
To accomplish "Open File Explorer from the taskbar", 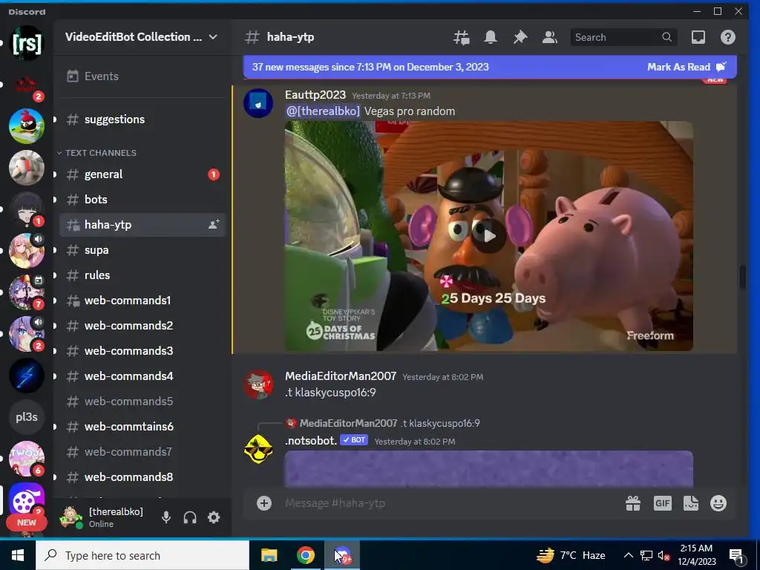I will 269,555.
